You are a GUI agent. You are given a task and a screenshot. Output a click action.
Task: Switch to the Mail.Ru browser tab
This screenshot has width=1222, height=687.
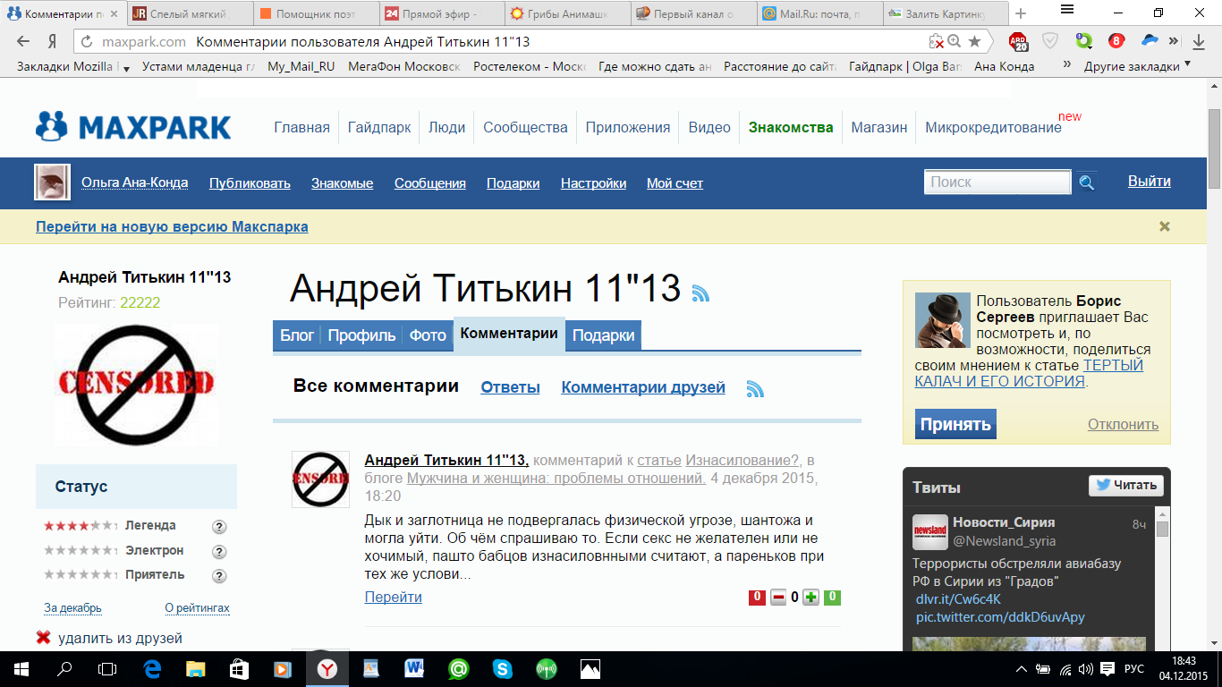(819, 13)
